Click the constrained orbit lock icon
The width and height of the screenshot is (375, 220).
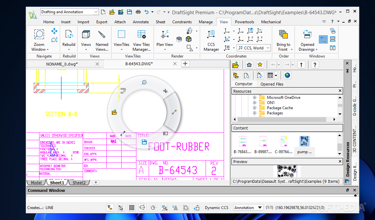click(x=189, y=31)
